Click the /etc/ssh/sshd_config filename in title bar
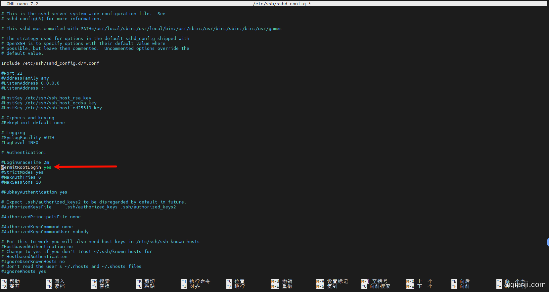The image size is (549, 292). (x=279, y=4)
